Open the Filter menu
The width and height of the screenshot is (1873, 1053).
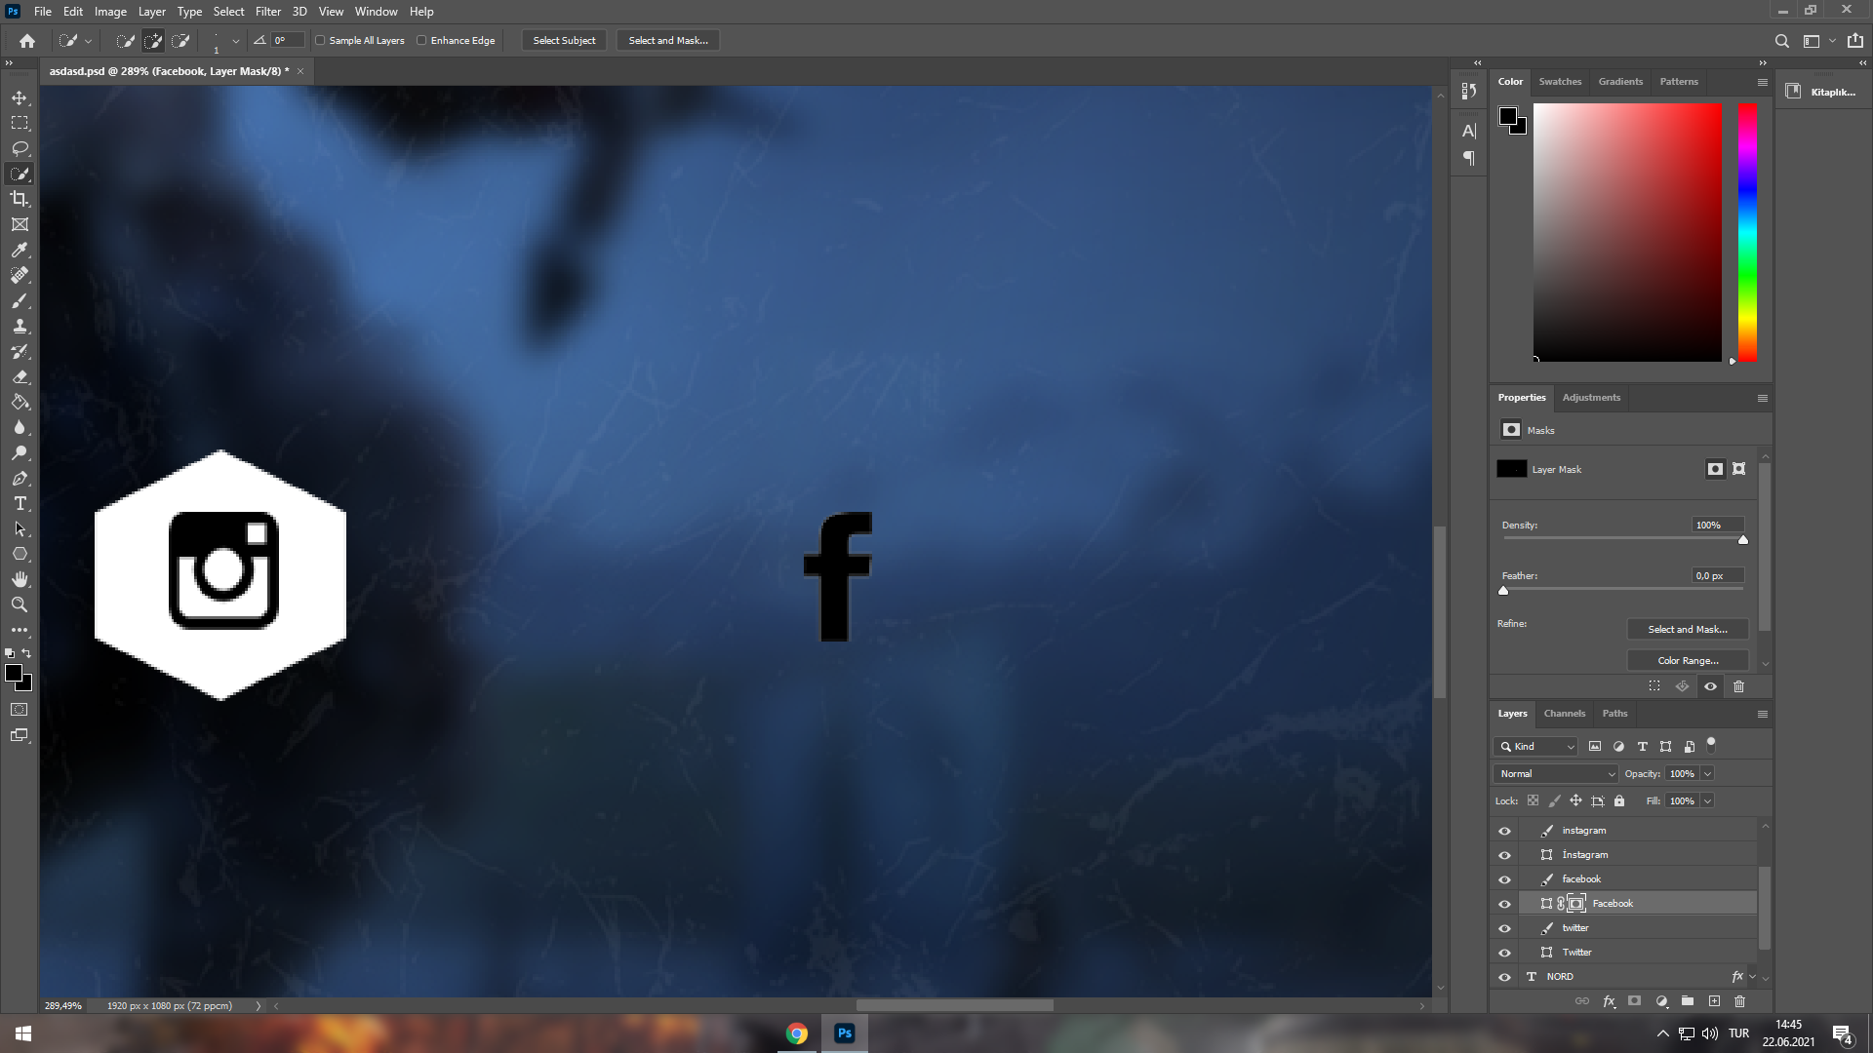pos(267,12)
